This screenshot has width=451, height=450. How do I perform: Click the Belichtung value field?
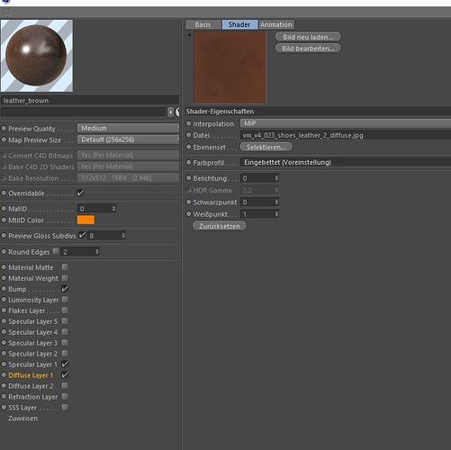257,178
